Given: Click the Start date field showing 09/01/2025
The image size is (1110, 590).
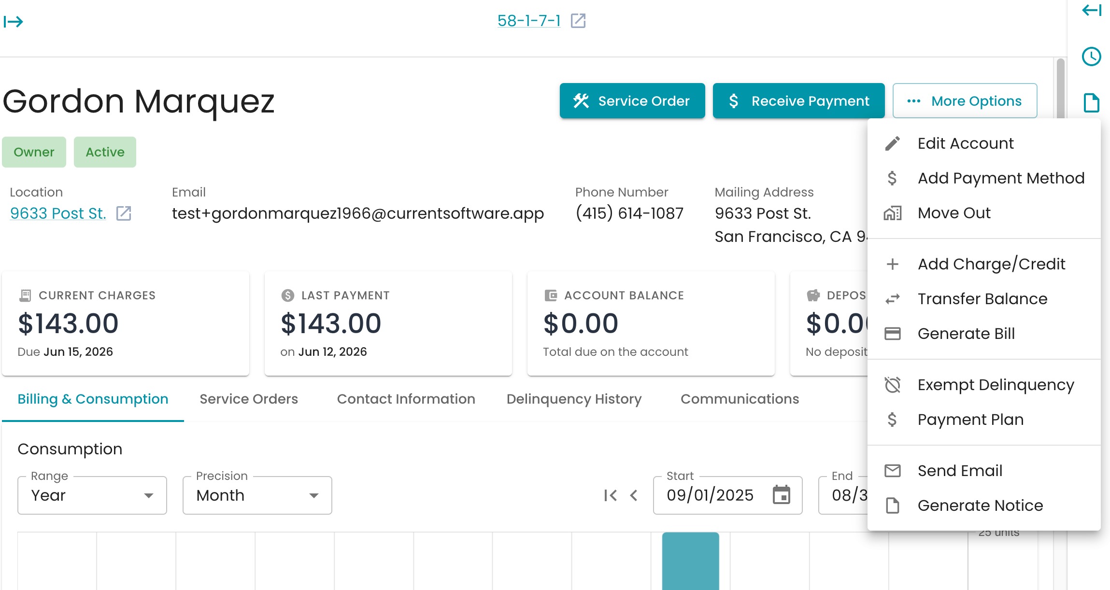Looking at the screenshot, I should pyautogui.click(x=727, y=495).
